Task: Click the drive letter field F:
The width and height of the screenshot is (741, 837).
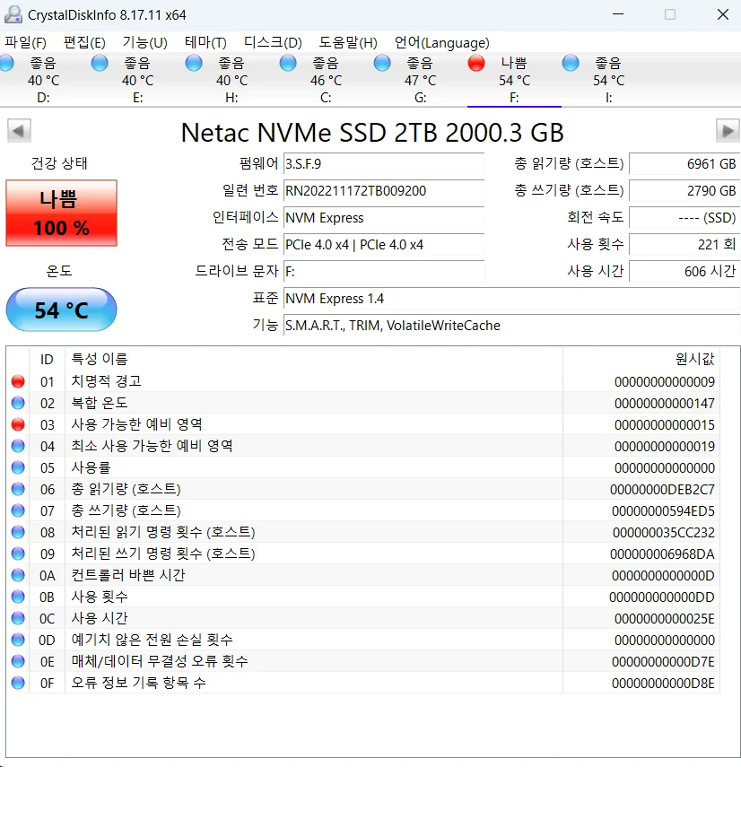Action: [384, 271]
